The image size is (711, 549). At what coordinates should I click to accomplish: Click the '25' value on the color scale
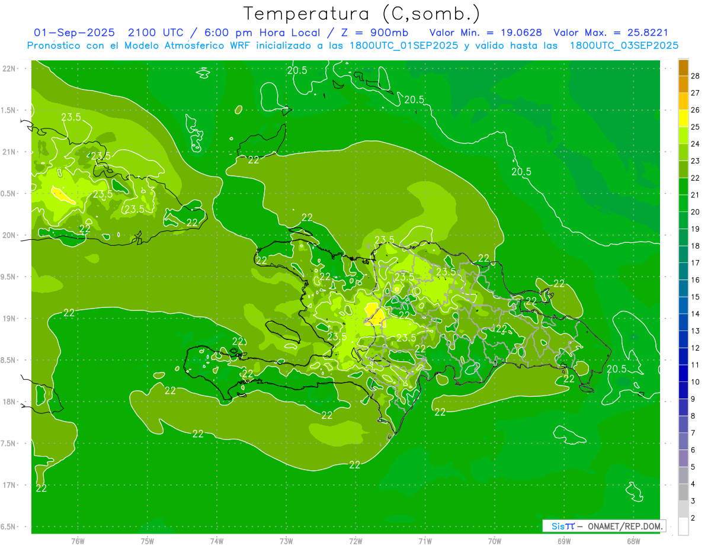tap(696, 127)
